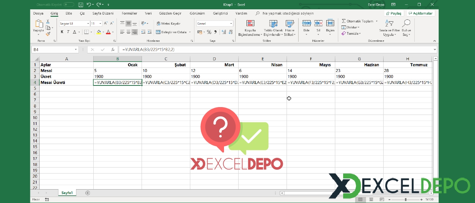Switch to the Sayfa Düzeni tab
Viewport: 475px width, 203px height.
[103, 13]
